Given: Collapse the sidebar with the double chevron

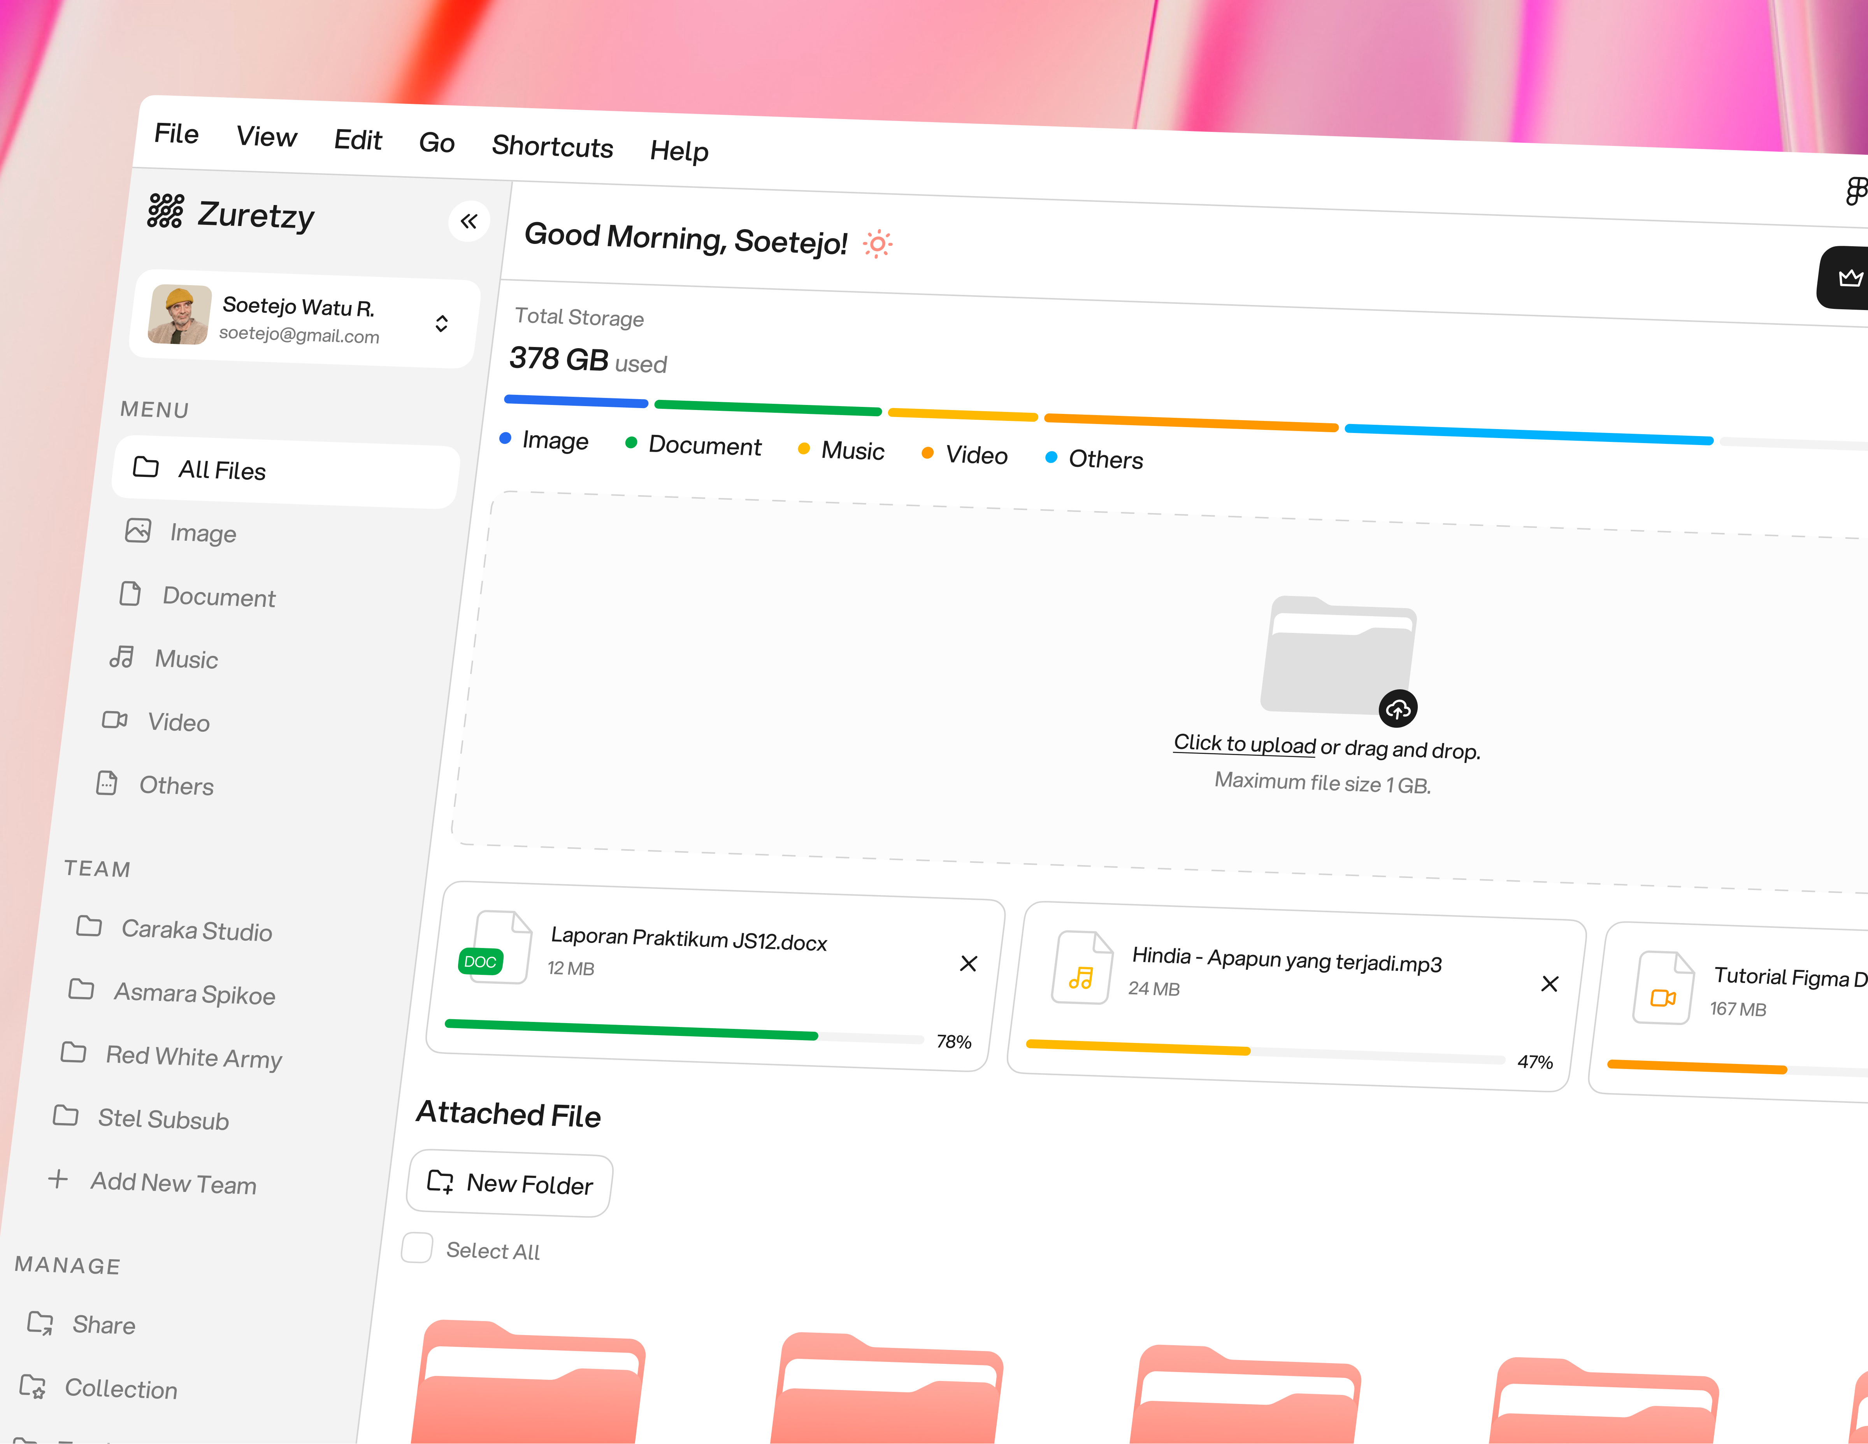Looking at the screenshot, I should tap(468, 221).
